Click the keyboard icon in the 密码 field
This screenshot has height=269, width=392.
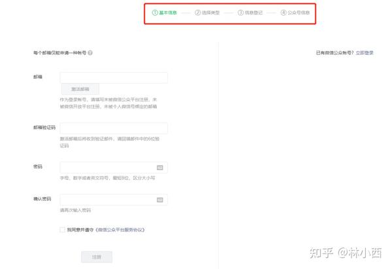pos(160,168)
